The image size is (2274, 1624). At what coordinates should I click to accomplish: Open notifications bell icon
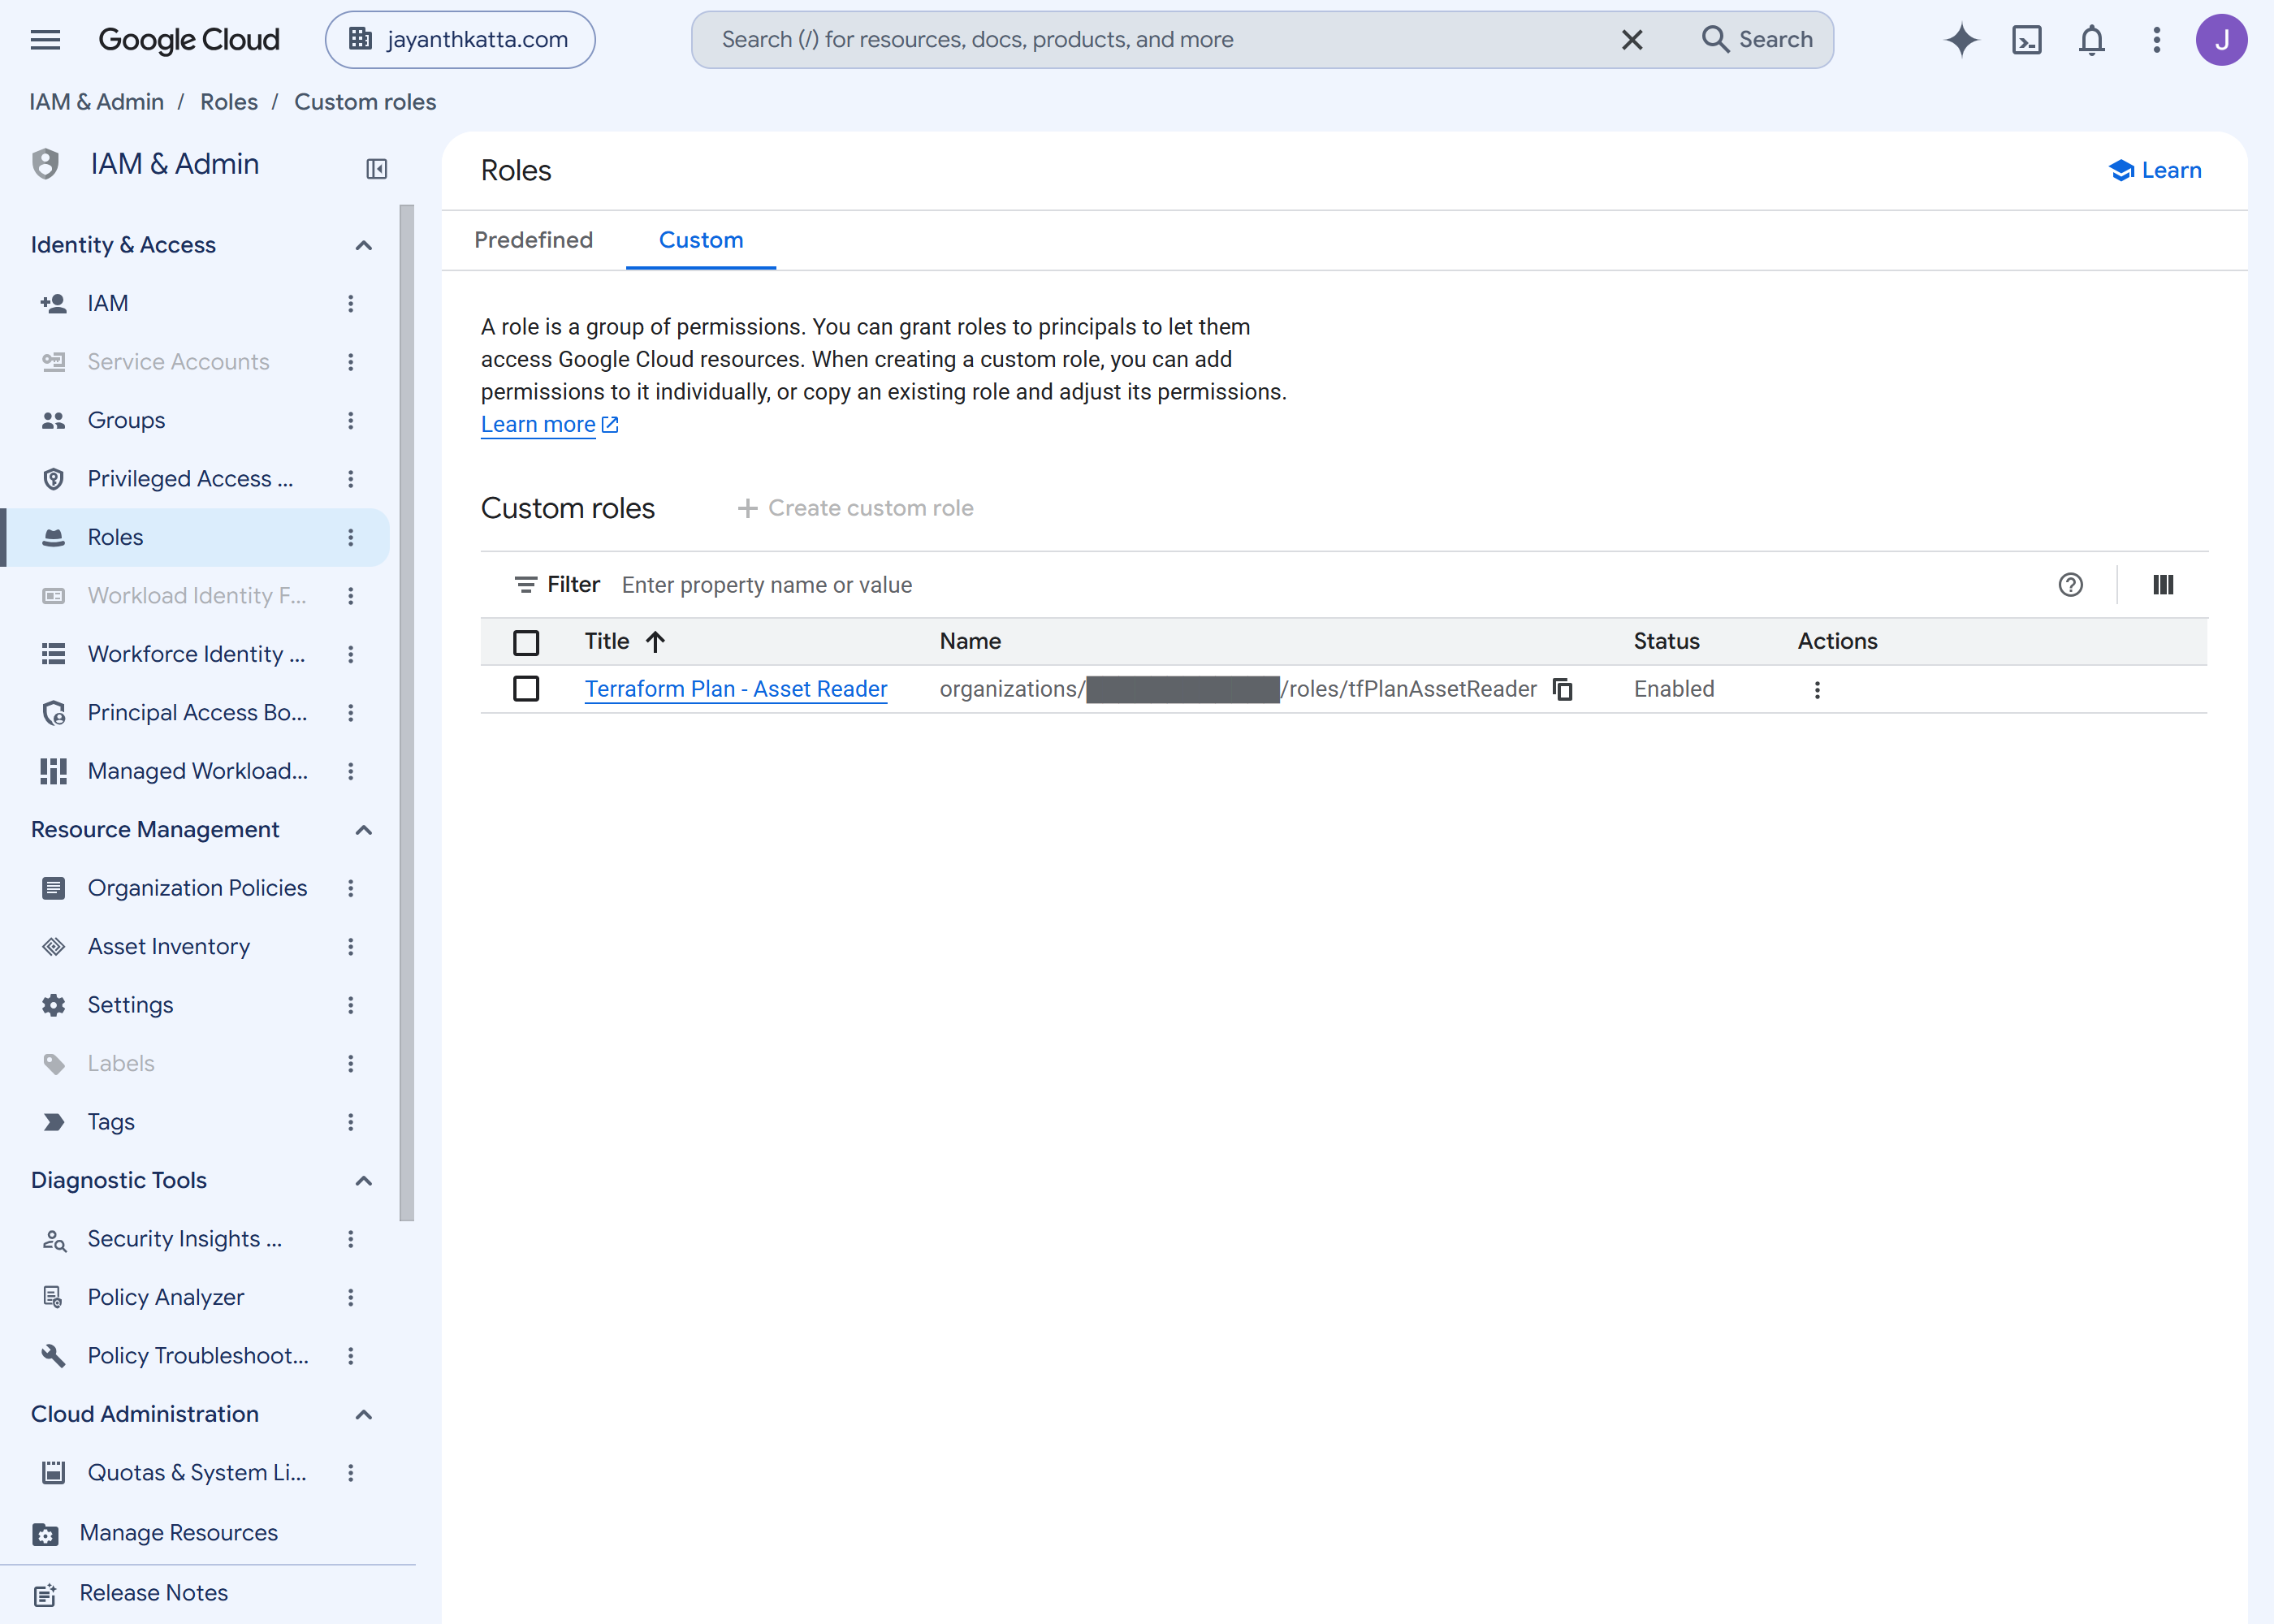pyautogui.click(x=2091, y=40)
